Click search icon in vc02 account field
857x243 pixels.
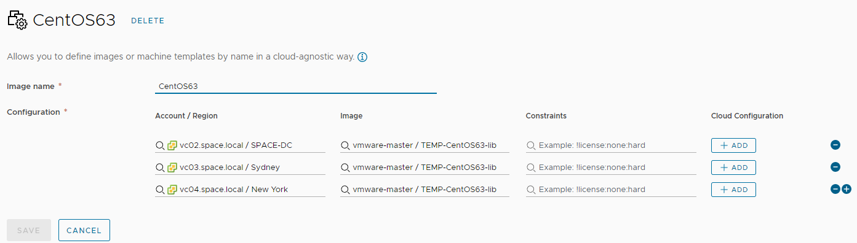(x=160, y=145)
